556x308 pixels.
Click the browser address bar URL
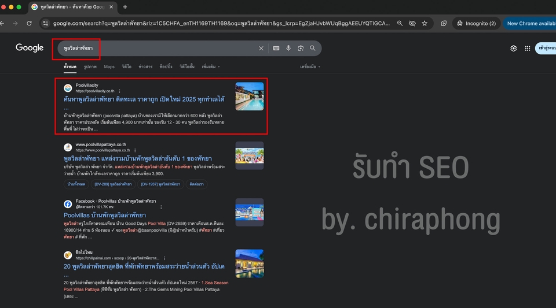point(221,23)
